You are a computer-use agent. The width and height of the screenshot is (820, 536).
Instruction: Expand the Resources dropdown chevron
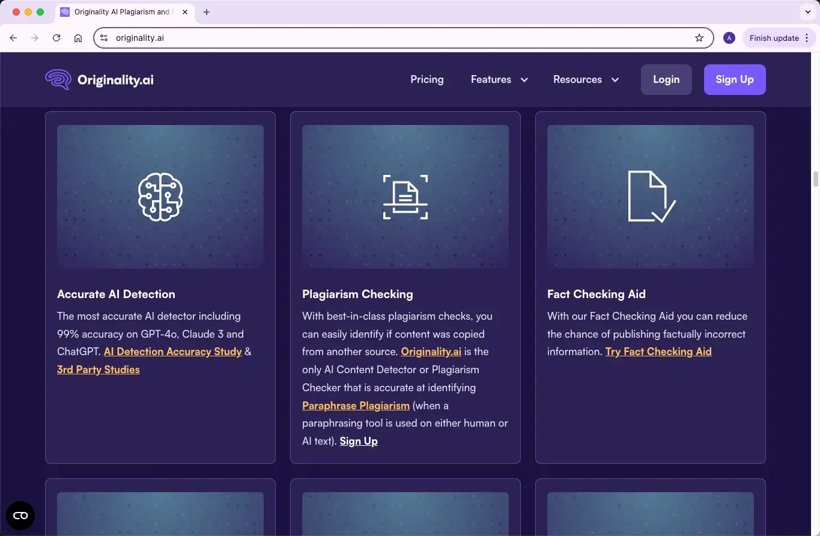(x=615, y=80)
